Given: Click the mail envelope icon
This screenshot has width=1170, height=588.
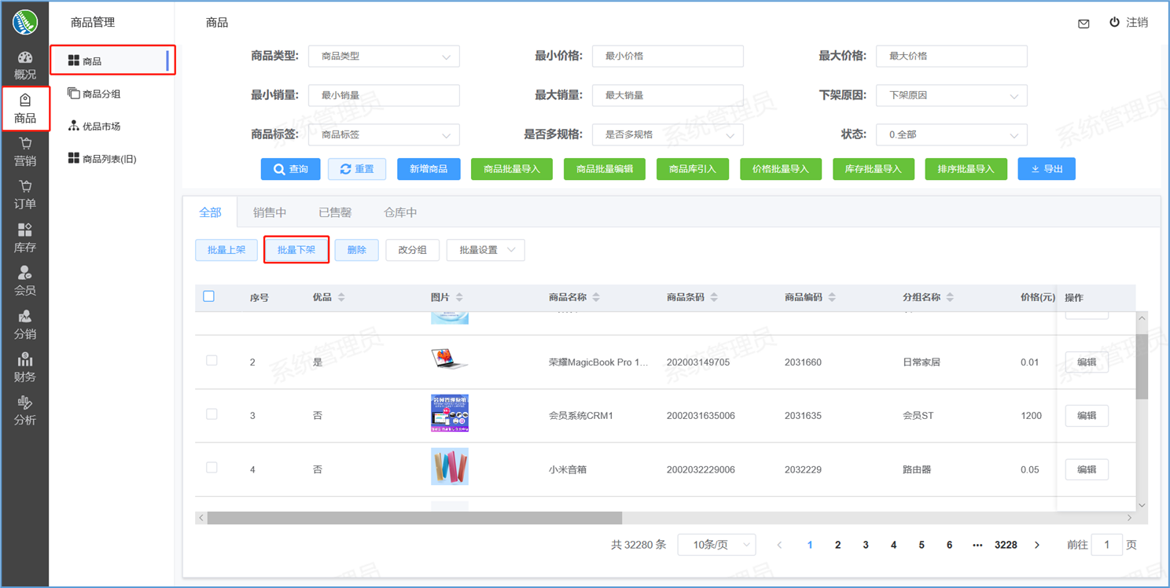Looking at the screenshot, I should click(1084, 24).
